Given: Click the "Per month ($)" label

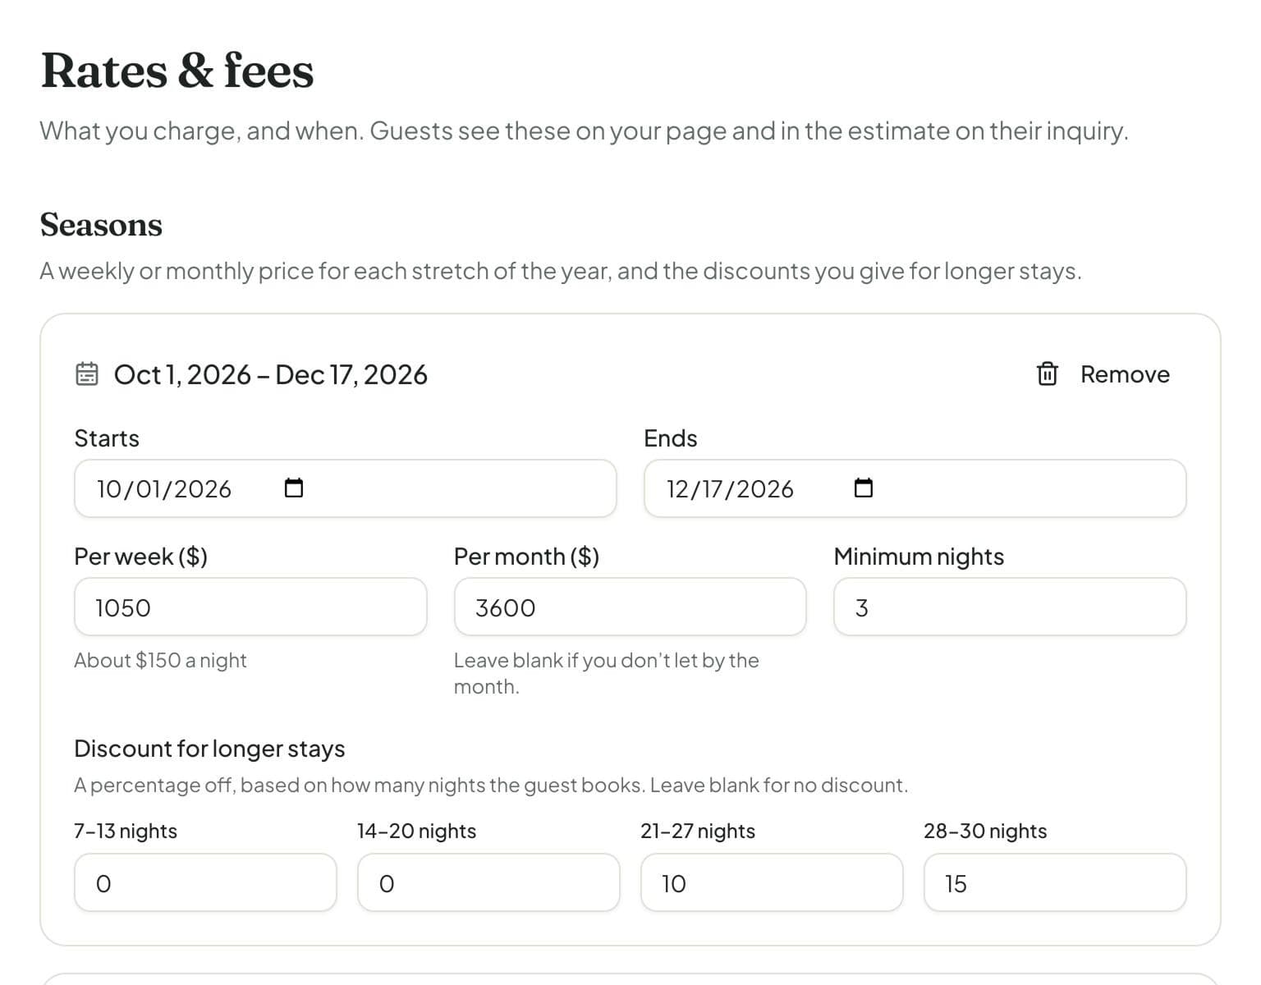Looking at the screenshot, I should point(526,557).
